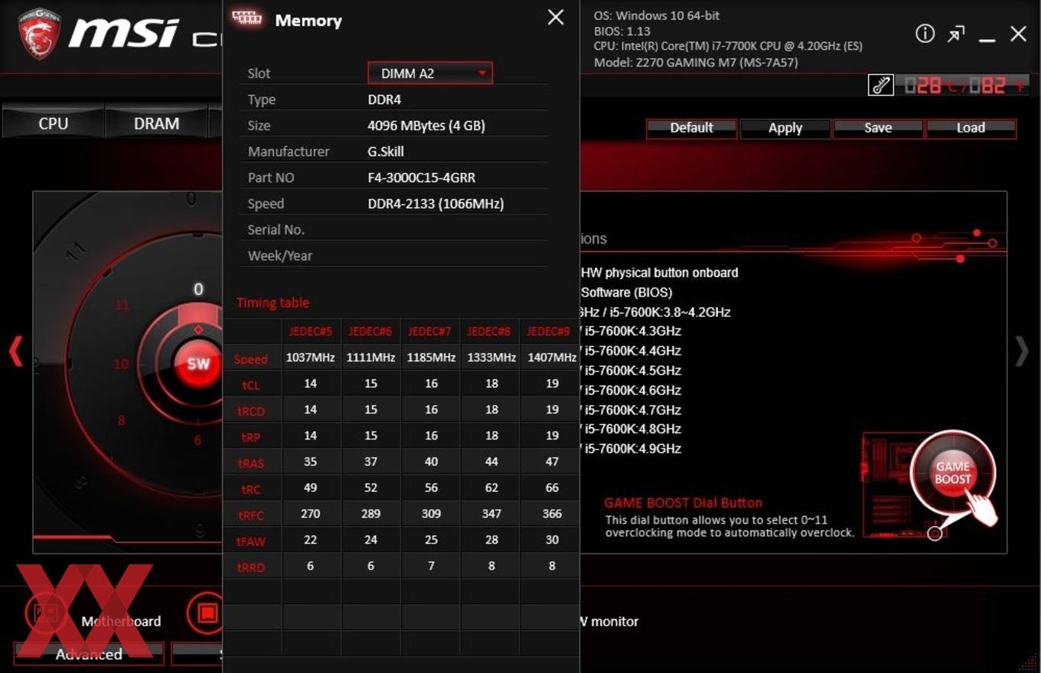Click the thermometer temperature icon
The height and width of the screenshot is (673, 1041).
[x=880, y=85]
